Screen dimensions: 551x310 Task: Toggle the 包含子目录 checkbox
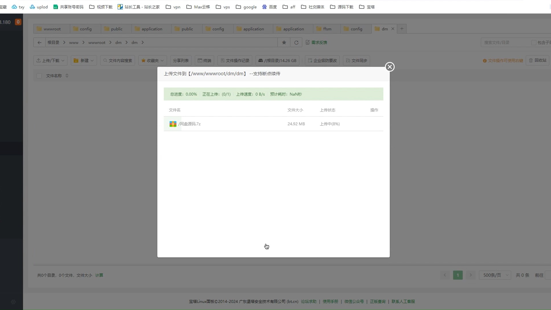click(533, 42)
